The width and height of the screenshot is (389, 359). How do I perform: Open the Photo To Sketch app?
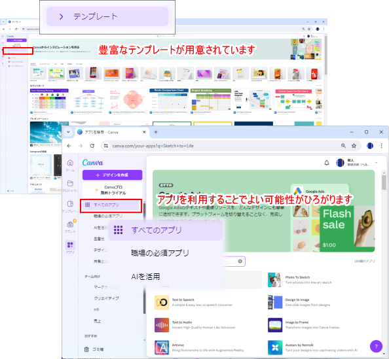[x=300, y=280]
